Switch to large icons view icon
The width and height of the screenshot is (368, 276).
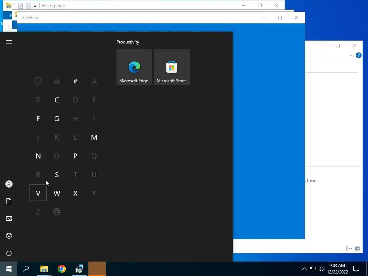(x=357, y=249)
